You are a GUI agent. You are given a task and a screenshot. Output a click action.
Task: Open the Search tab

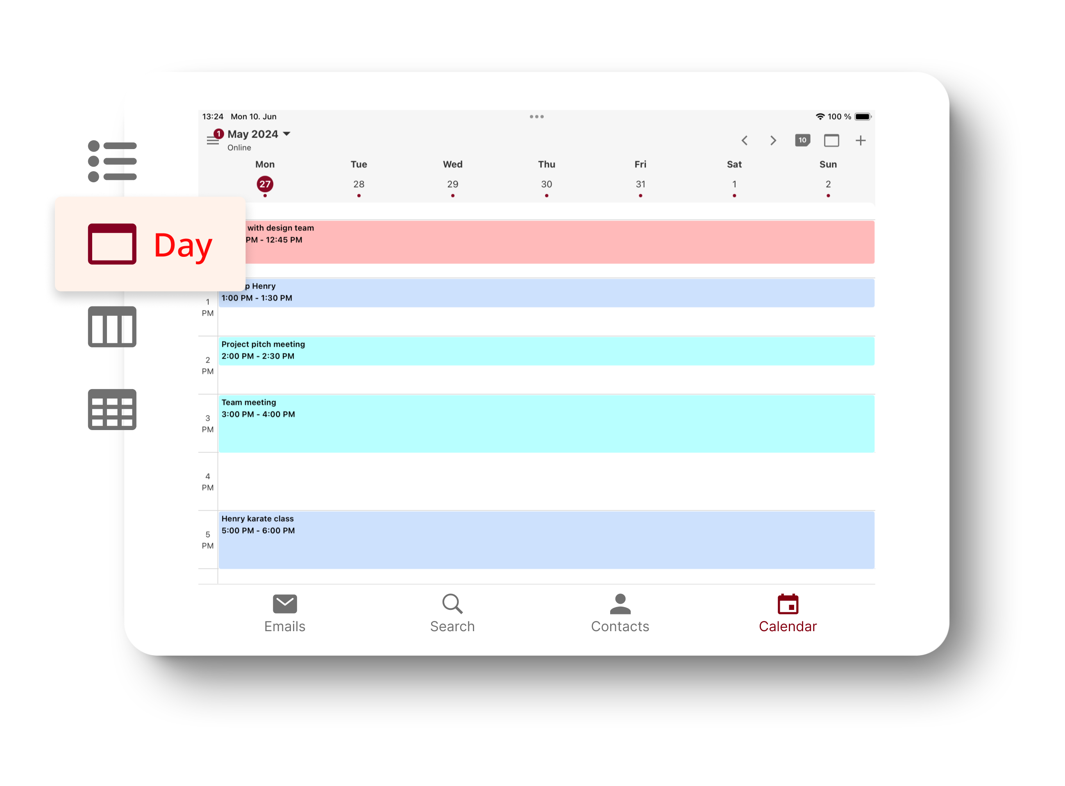pyautogui.click(x=452, y=613)
